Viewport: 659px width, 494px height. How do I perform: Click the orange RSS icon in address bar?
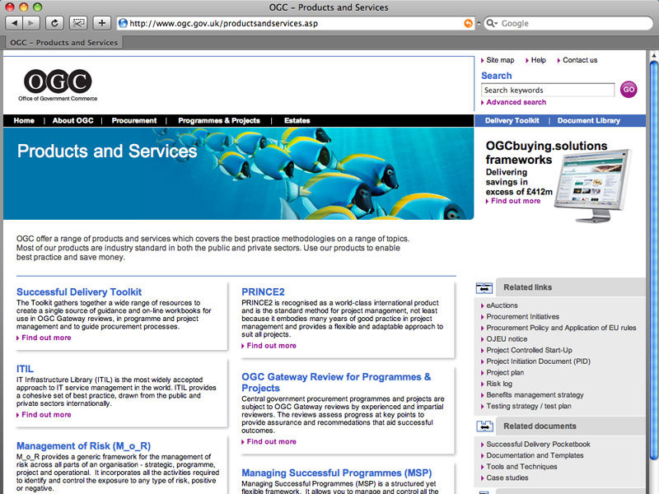coord(468,24)
